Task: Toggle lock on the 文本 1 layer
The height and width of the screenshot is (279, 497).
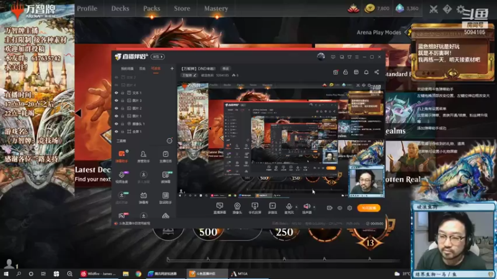Action: 122,92
